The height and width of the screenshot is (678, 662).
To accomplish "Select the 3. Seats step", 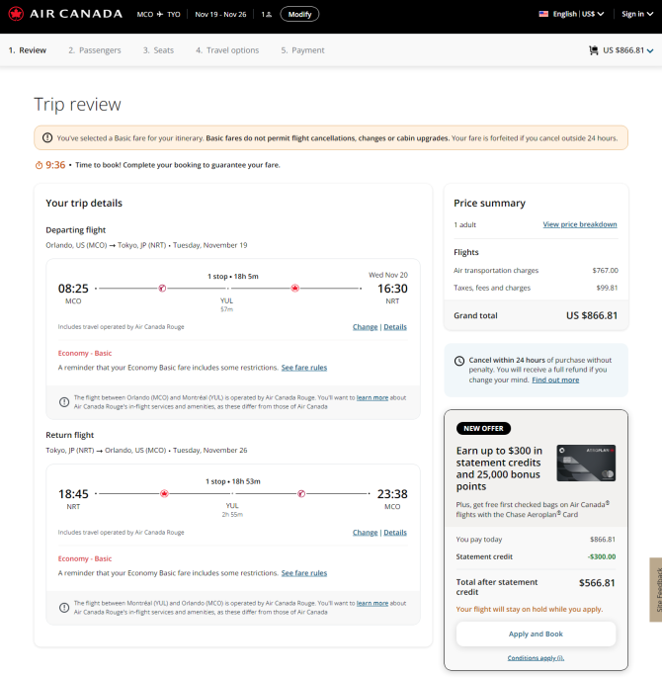I will 158,50.
